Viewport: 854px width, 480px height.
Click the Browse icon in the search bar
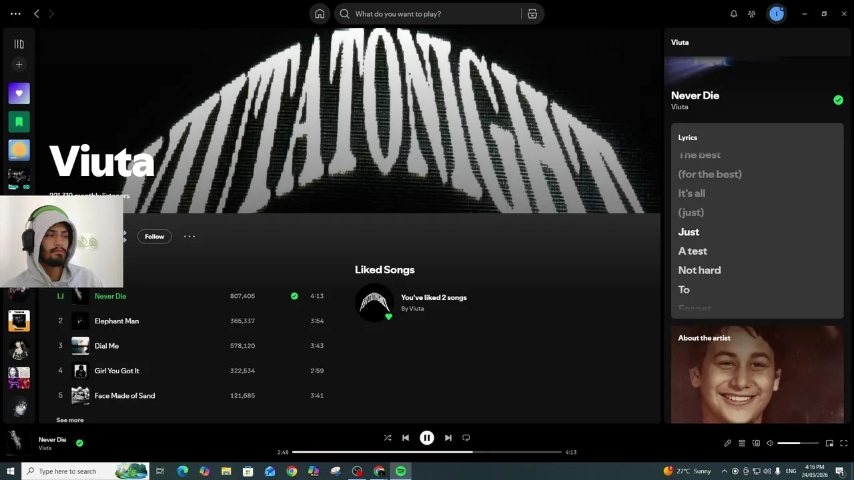532,14
